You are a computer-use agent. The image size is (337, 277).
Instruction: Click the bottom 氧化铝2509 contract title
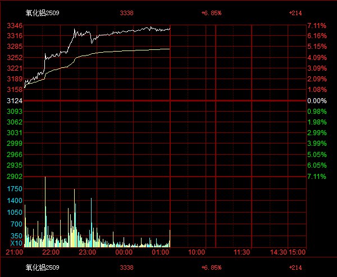(x=42, y=267)
